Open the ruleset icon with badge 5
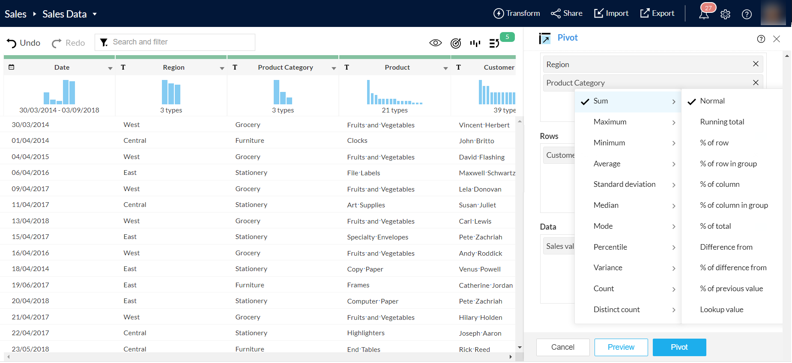792x363 pixels. tap(494, 43)
